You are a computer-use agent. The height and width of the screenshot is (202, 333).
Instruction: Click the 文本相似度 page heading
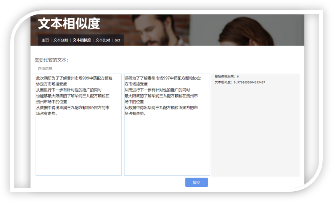69,24
